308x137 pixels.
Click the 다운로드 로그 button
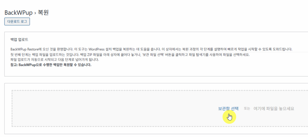pyautogui.click(x=17, y=22)
